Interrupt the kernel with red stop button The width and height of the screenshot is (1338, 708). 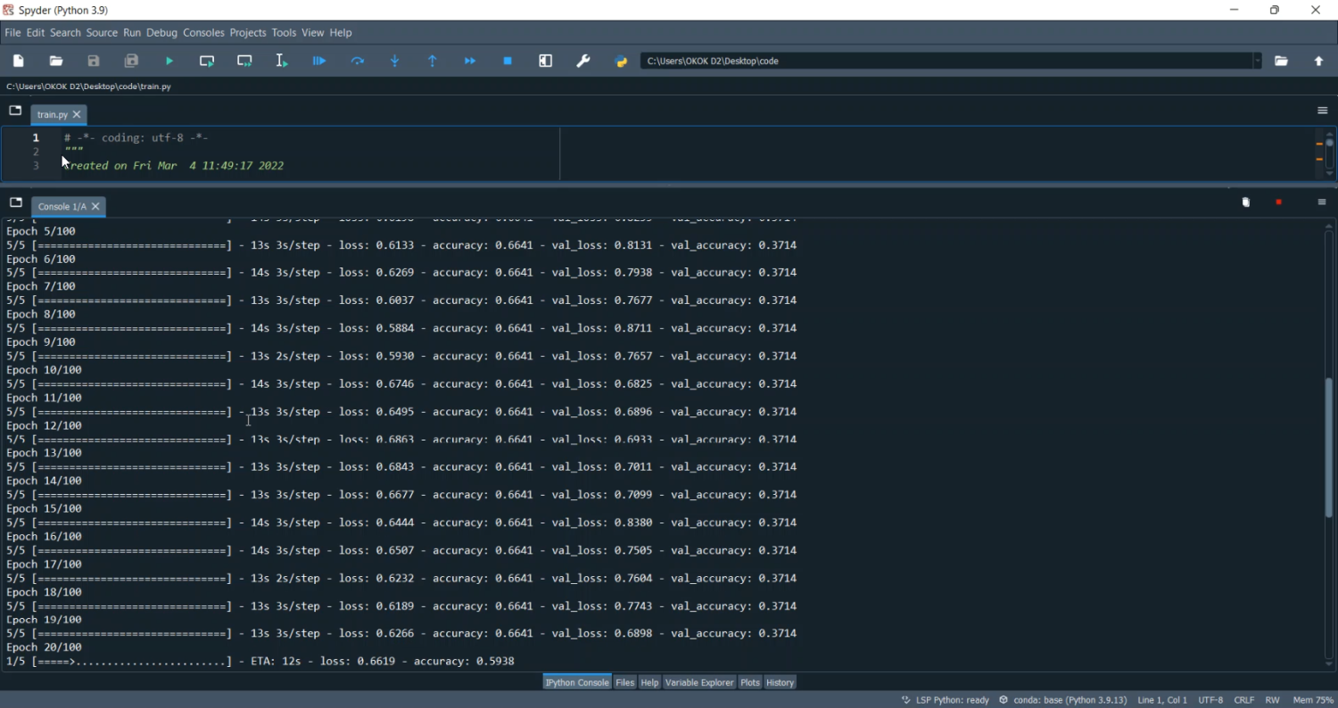1279,203
